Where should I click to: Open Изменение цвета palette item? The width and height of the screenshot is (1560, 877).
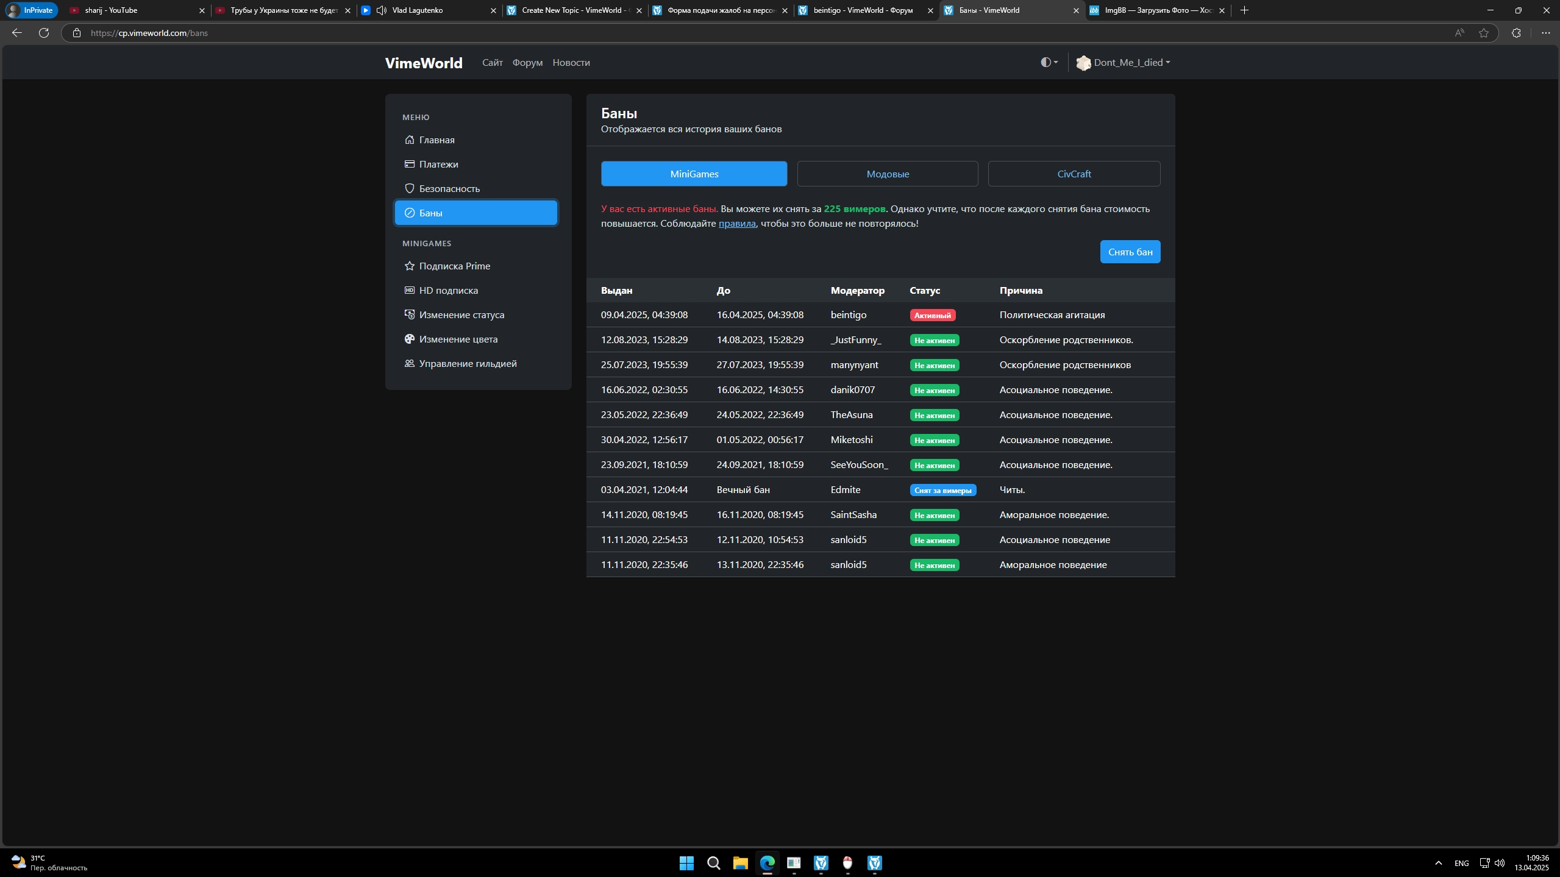pos(457,339)
